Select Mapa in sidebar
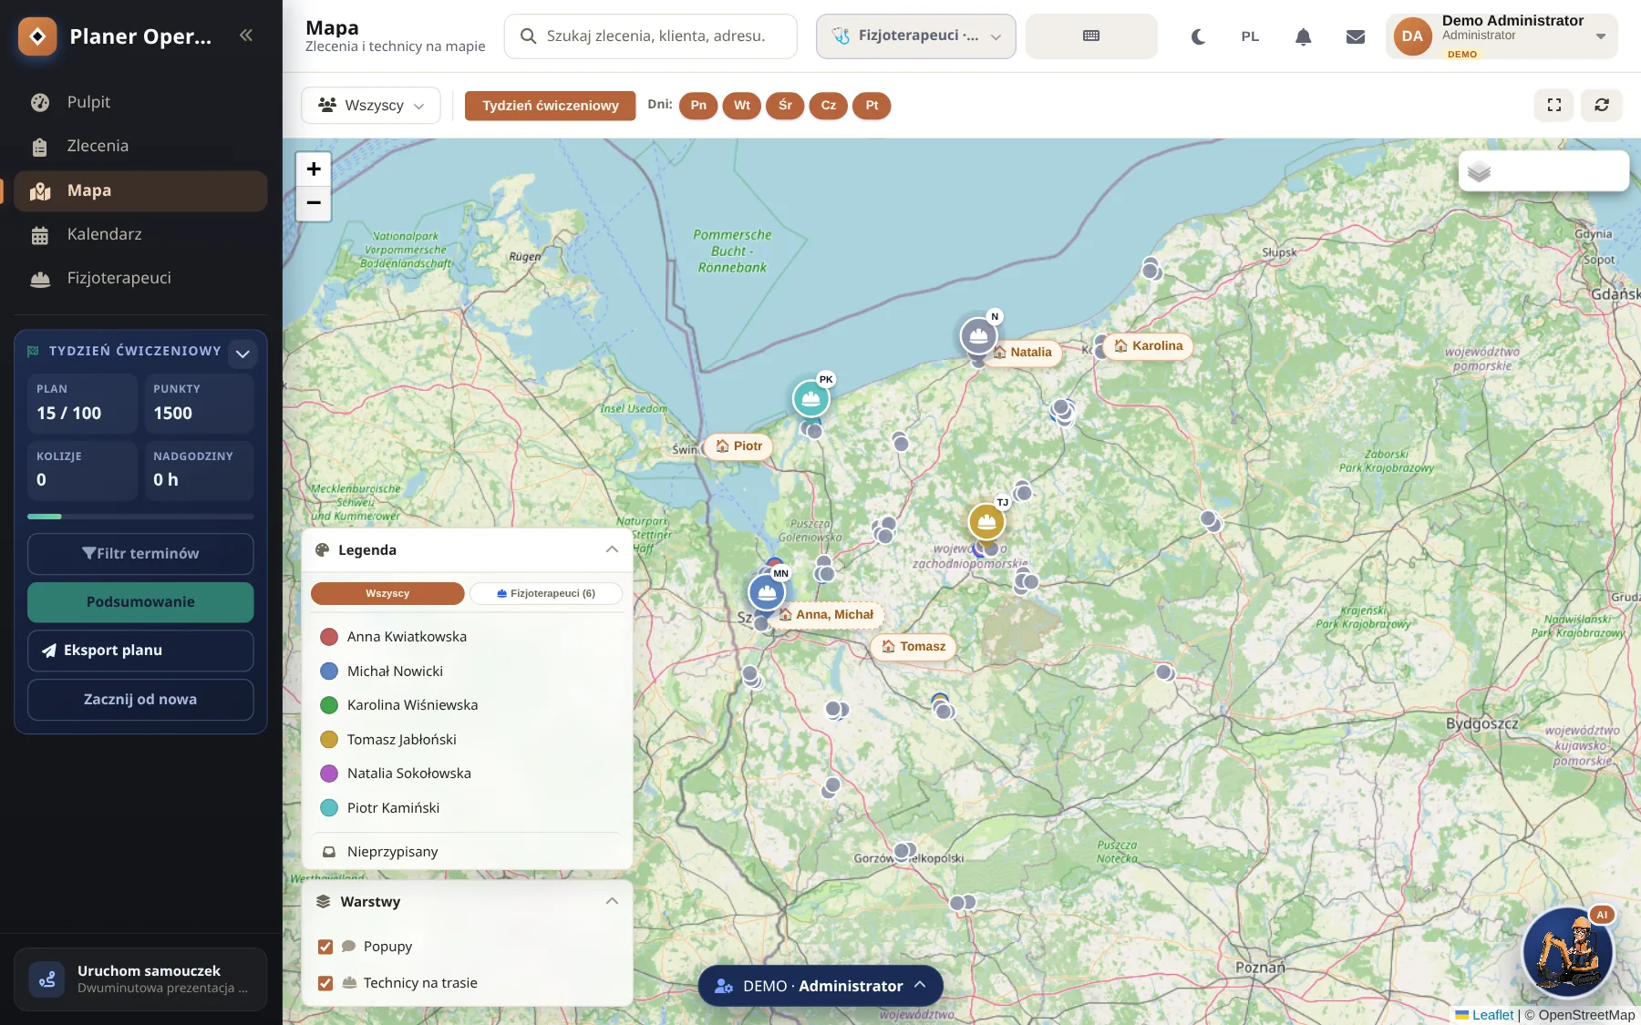 coord(140,190)
